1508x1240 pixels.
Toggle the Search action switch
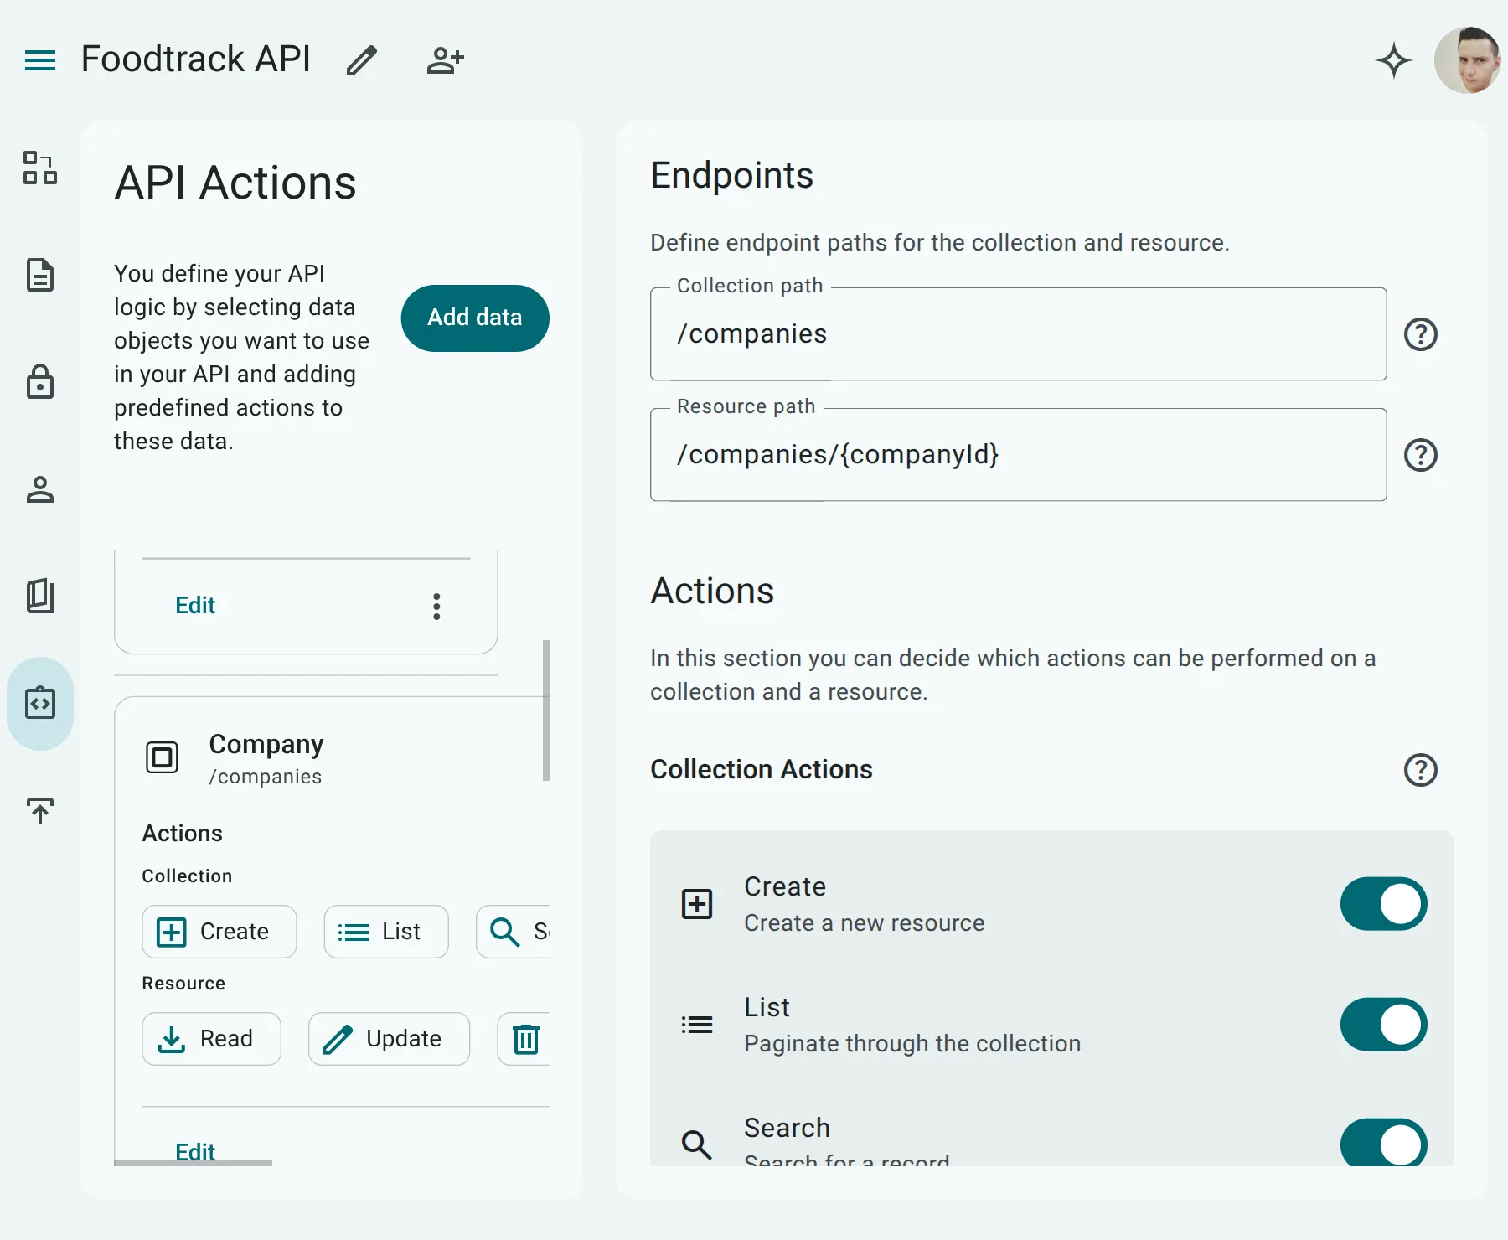(1383, 1143)
